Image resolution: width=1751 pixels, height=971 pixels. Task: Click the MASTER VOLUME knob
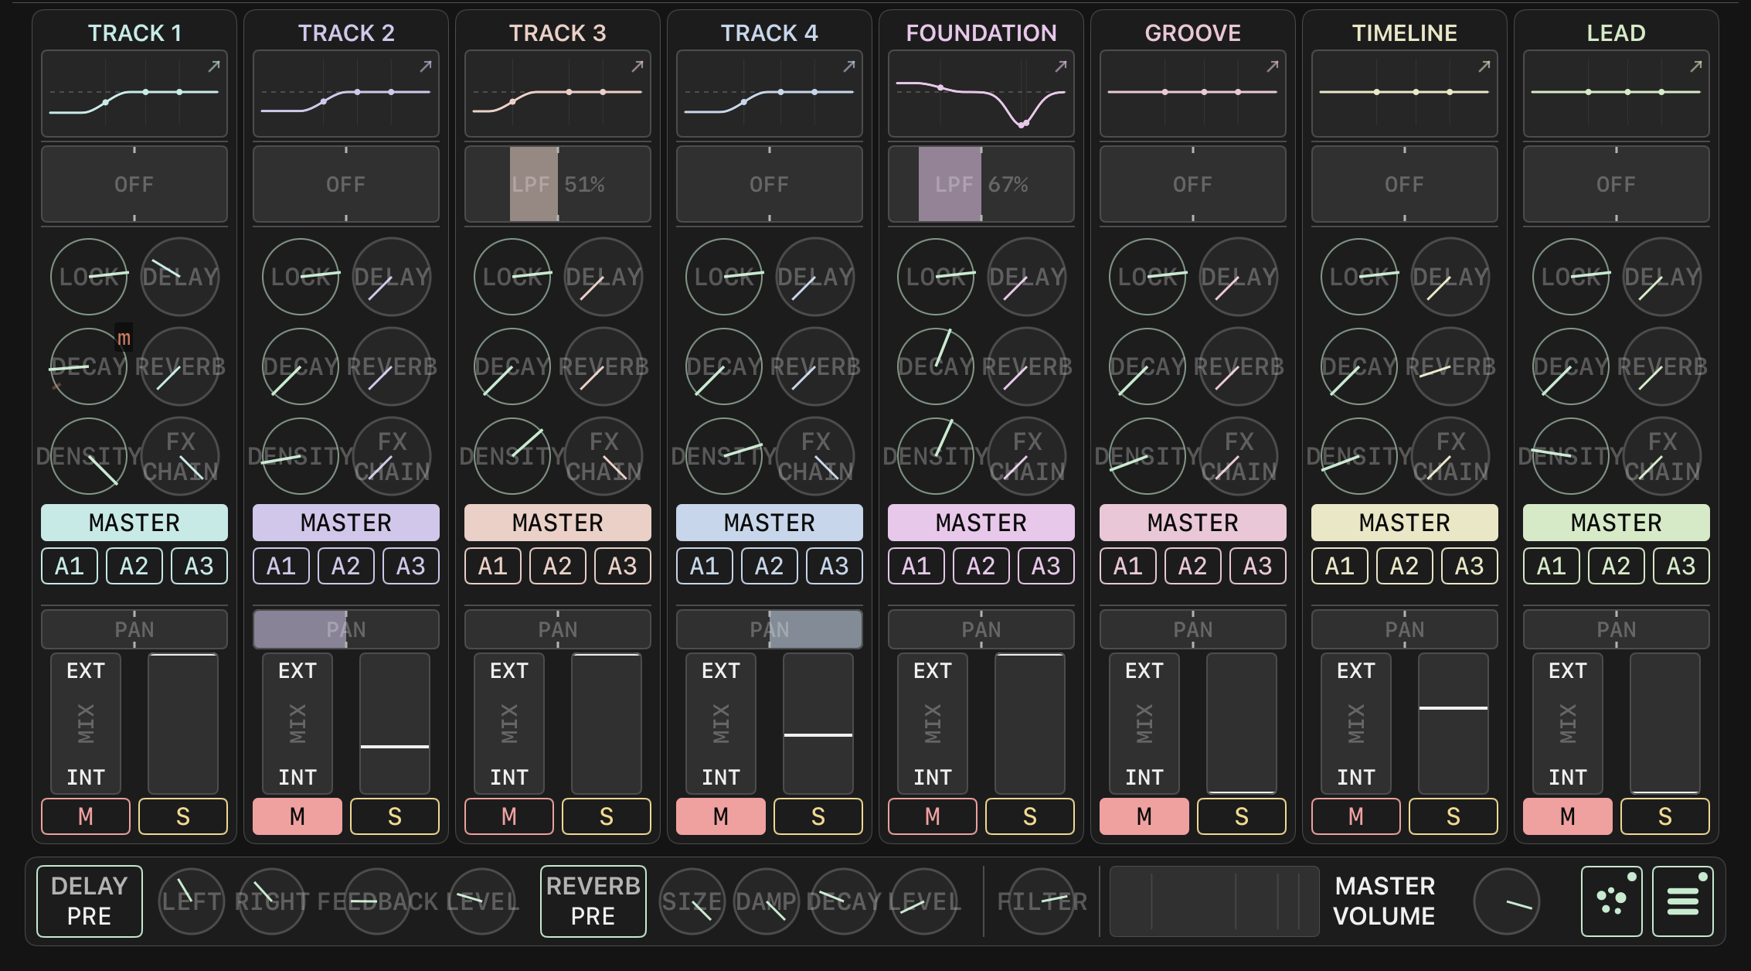coord(1507,901)
